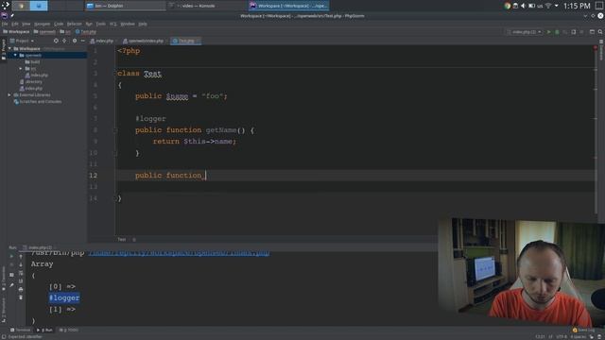Viewport: 605px width, 340px height.
Task: Open the Code menu
Action: point(59,24)
